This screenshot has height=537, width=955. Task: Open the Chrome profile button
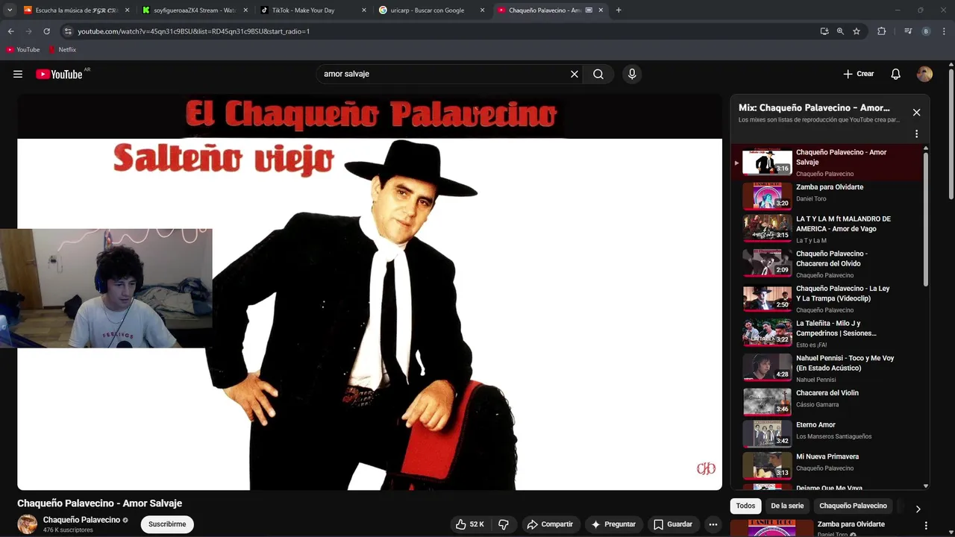926,31
